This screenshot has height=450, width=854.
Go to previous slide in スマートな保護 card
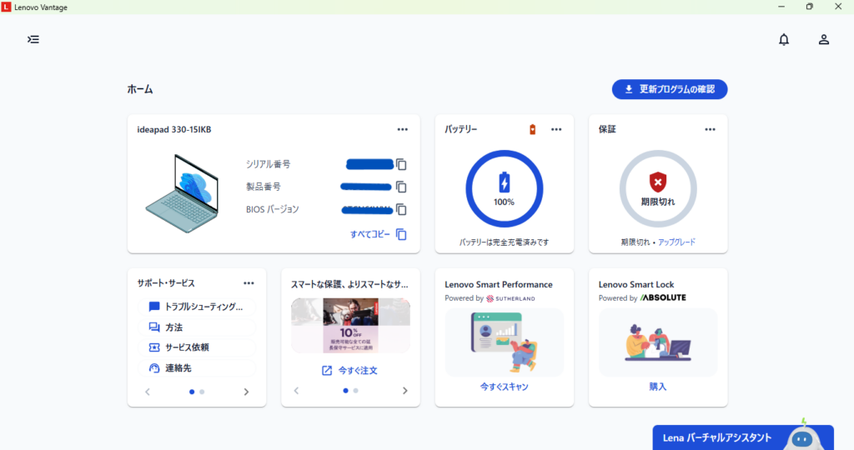point(296,391)
